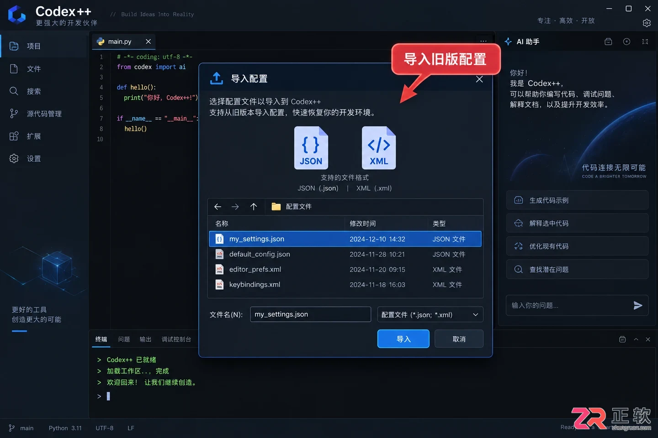
Task: Select default_config.json in the file list
Action: click(x=345, y=254)
